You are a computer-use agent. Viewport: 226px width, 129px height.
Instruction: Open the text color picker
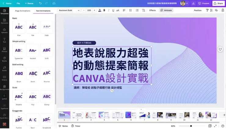pos(100,10)
